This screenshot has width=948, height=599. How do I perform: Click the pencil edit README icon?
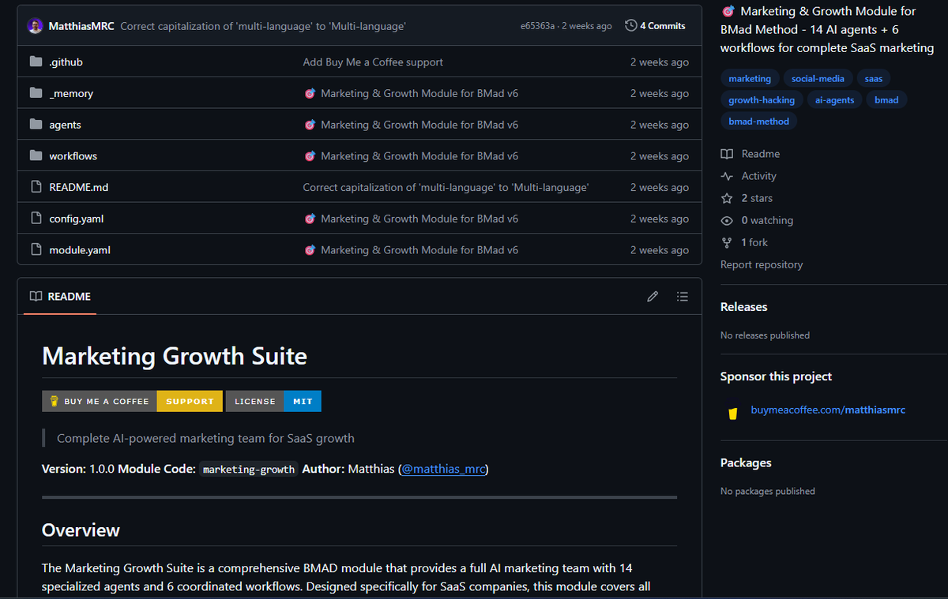pyautogui.click(x=653, y=297)
